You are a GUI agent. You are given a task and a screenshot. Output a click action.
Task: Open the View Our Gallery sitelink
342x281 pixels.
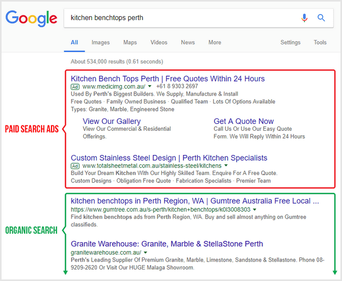[112, 121]
